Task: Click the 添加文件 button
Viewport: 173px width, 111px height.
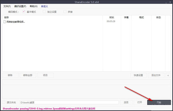Action: [156, 75]
